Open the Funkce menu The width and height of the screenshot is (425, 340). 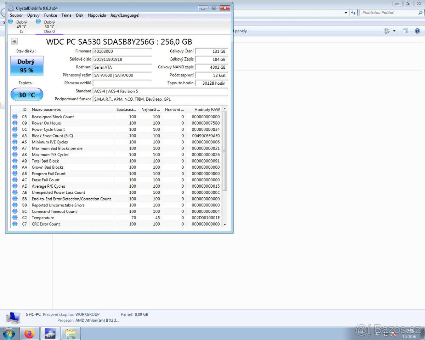pyautogui.click(x=50, y=15)
